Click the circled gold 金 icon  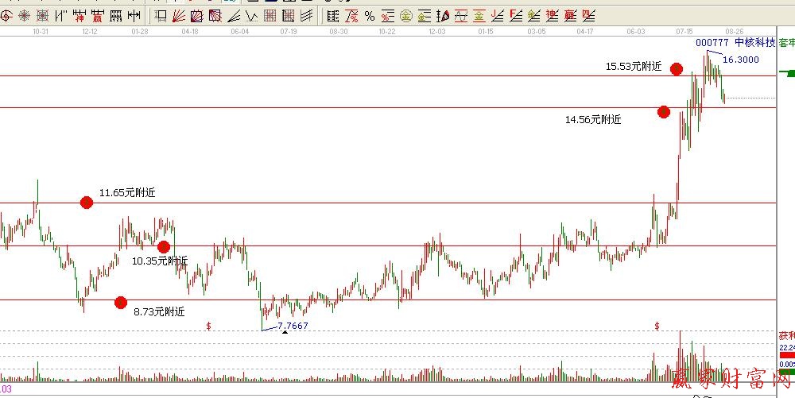tap(405, 16)
